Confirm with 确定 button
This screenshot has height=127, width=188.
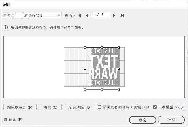pyautogui.click(x=143, y=120)
